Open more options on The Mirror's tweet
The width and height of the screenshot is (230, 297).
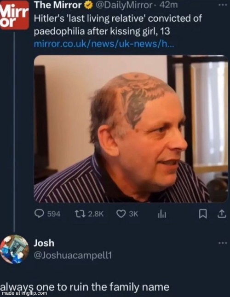[223, 5]
